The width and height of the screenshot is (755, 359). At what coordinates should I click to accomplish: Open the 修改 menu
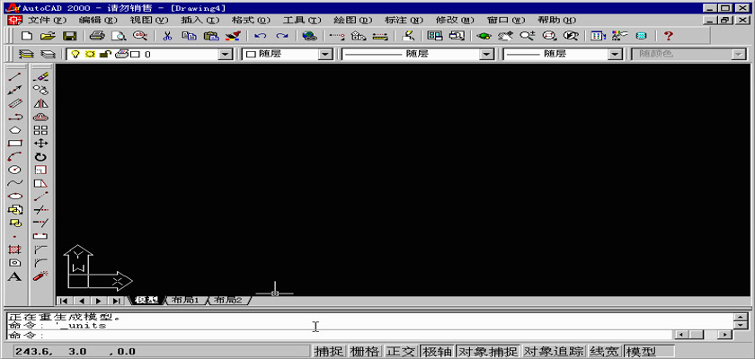pyautogui.click(x=455, y=20)
